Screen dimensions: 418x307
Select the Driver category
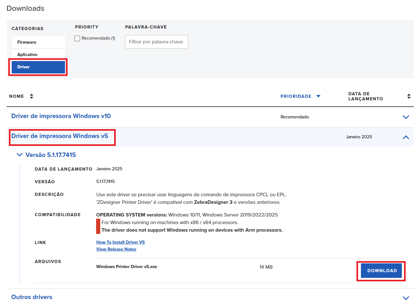click(x=38, y=67)
